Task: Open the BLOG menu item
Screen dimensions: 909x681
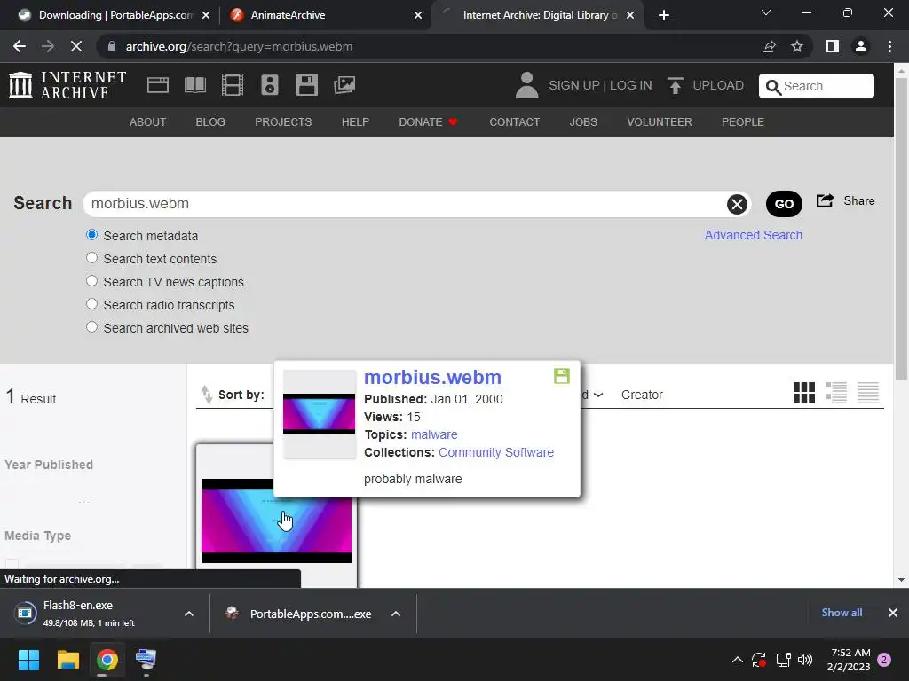Action: point(210,122)
